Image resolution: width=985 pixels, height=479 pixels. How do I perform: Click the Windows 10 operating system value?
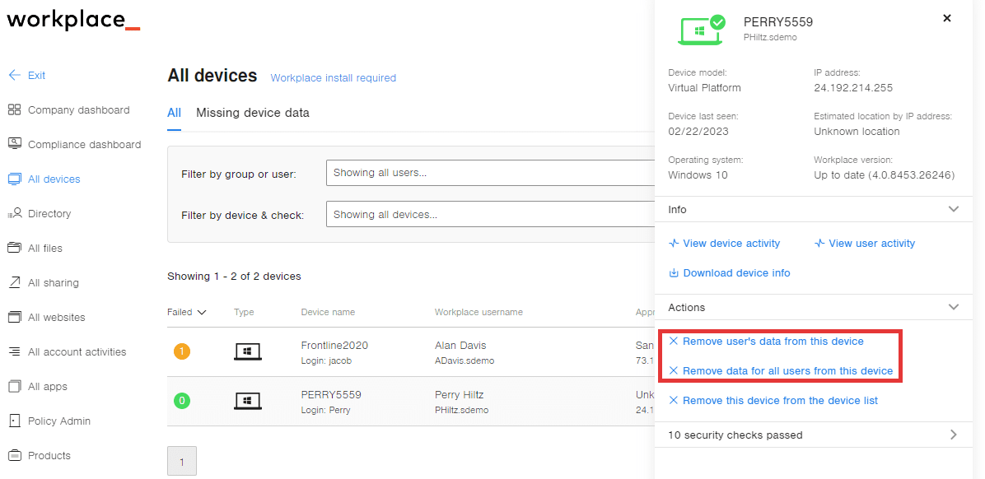(698, 175)
